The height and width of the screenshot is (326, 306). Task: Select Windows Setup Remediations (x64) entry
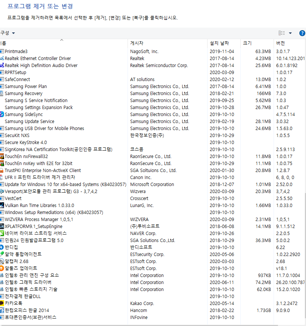click(54, 213)
